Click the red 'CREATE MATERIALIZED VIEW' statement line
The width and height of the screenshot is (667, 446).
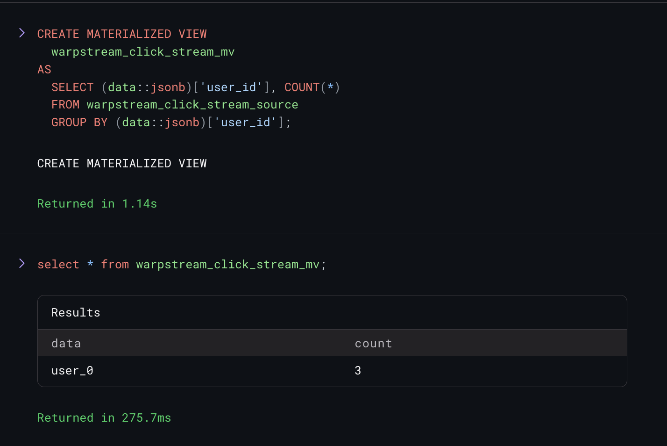[x=122, y=34]
